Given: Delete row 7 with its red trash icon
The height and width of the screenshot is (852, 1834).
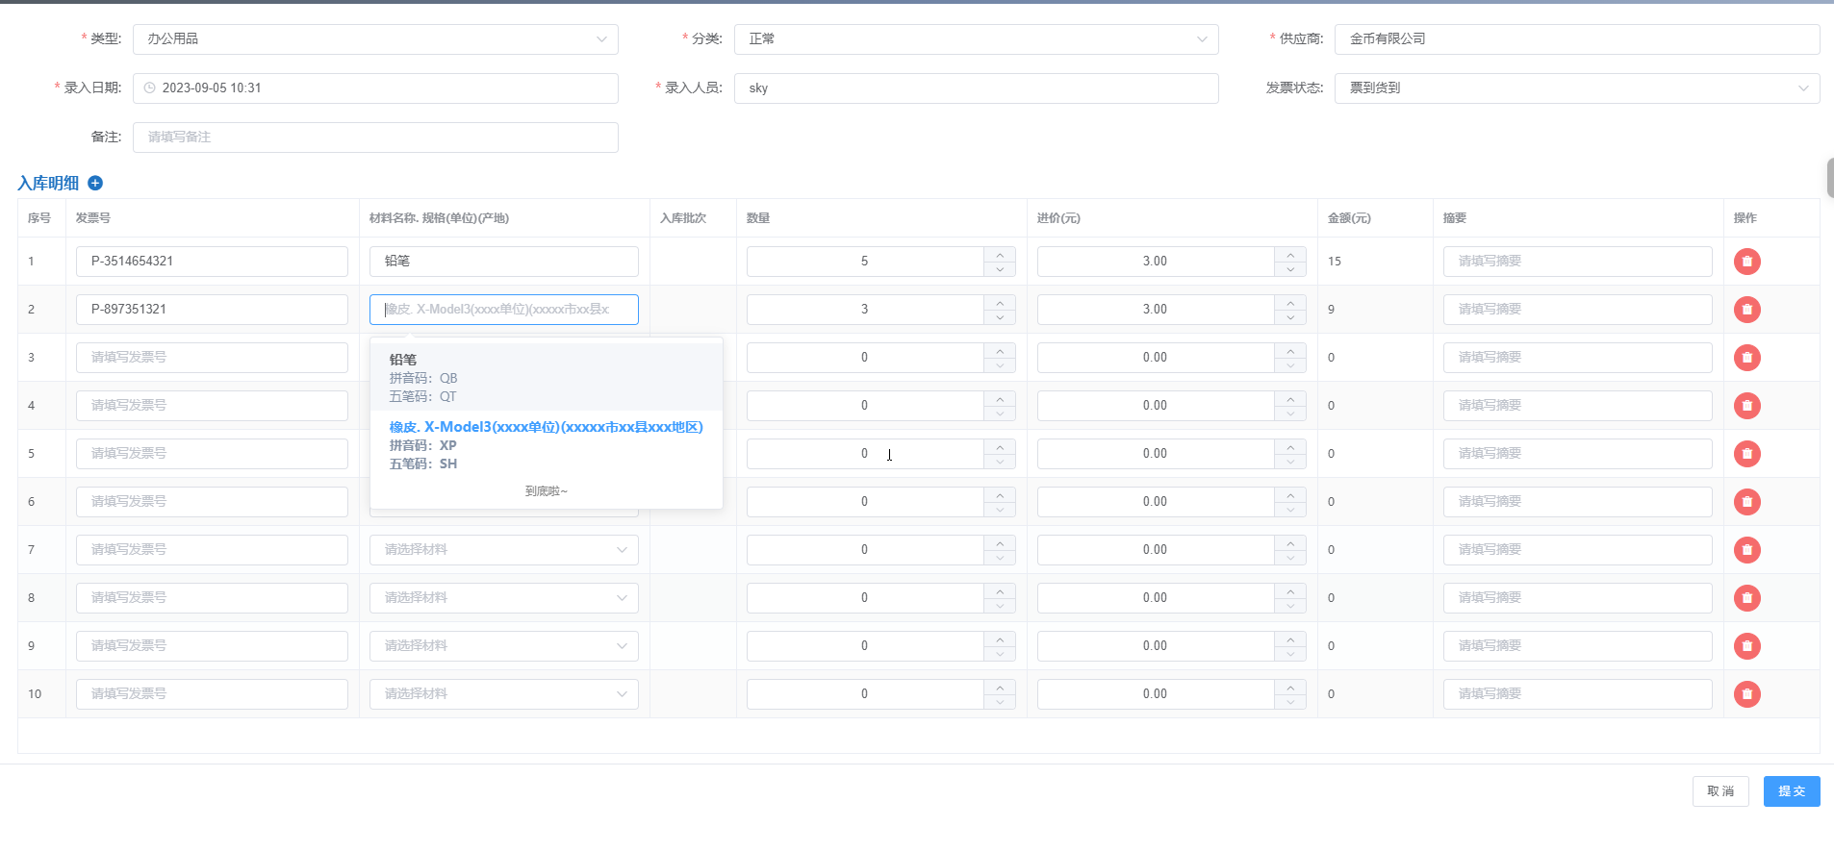Looking at the screenshot, I should [x=1747, y=550].
